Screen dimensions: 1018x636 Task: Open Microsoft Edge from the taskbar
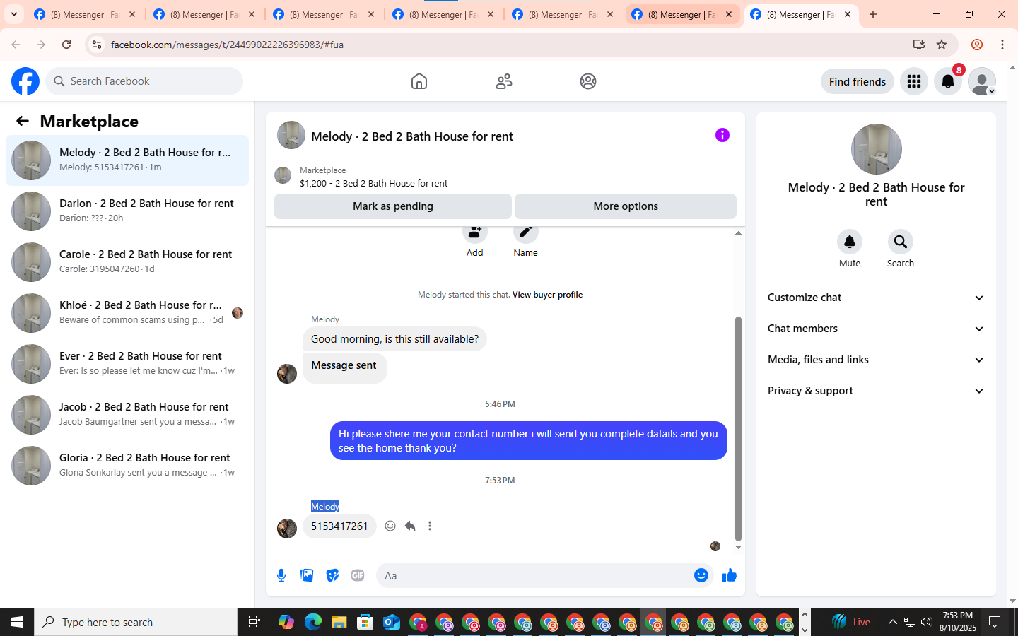click(x=312, y=622)
